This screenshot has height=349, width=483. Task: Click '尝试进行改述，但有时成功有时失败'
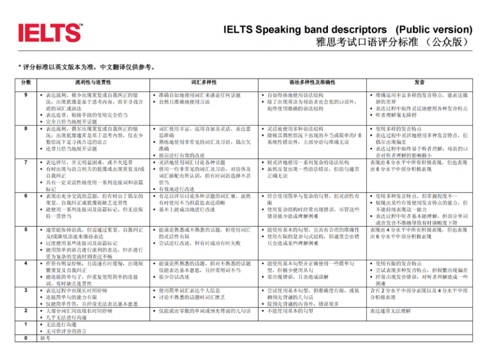[200, 243]
